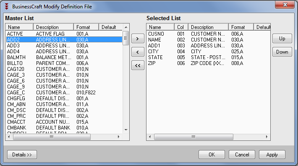
Task: Click the Apply button
Action: click(x=272, y=155)
